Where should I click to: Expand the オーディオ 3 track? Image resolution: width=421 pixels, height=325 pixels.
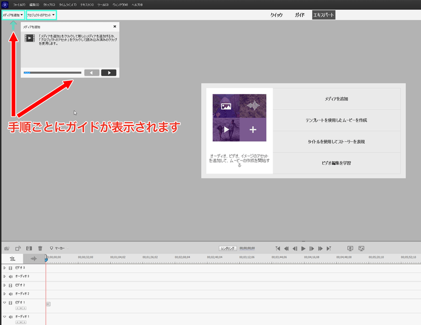point(5,276)
